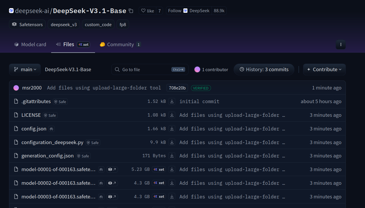
Task: Click scan status icon beside config.json
Action: pyautogui.click(x=51, y=129)
